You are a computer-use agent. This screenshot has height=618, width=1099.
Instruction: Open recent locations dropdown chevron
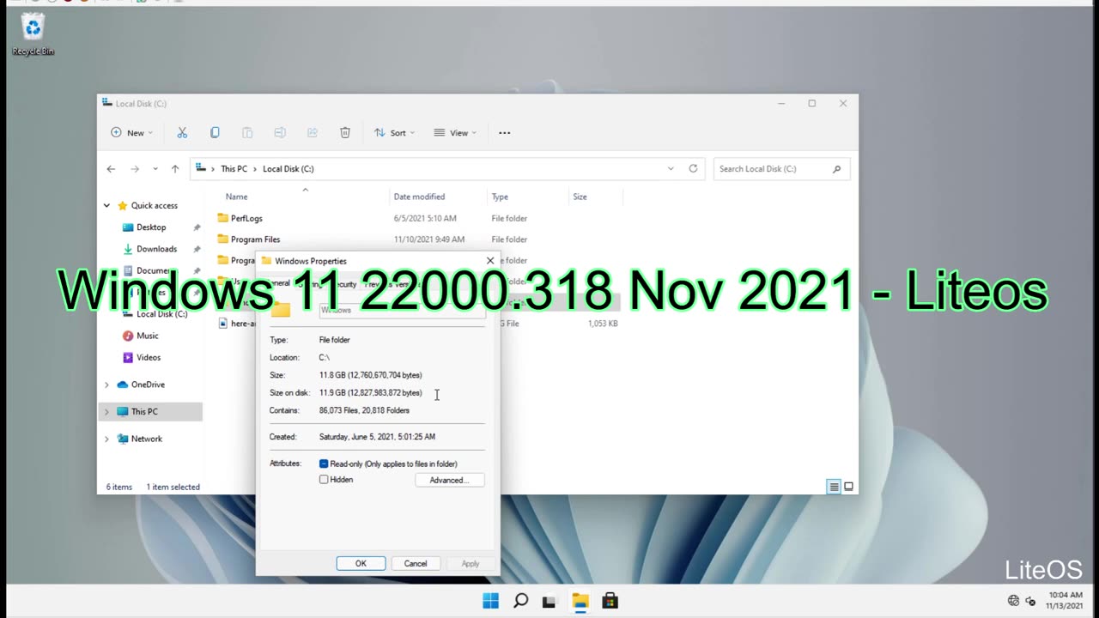[155, 169]
